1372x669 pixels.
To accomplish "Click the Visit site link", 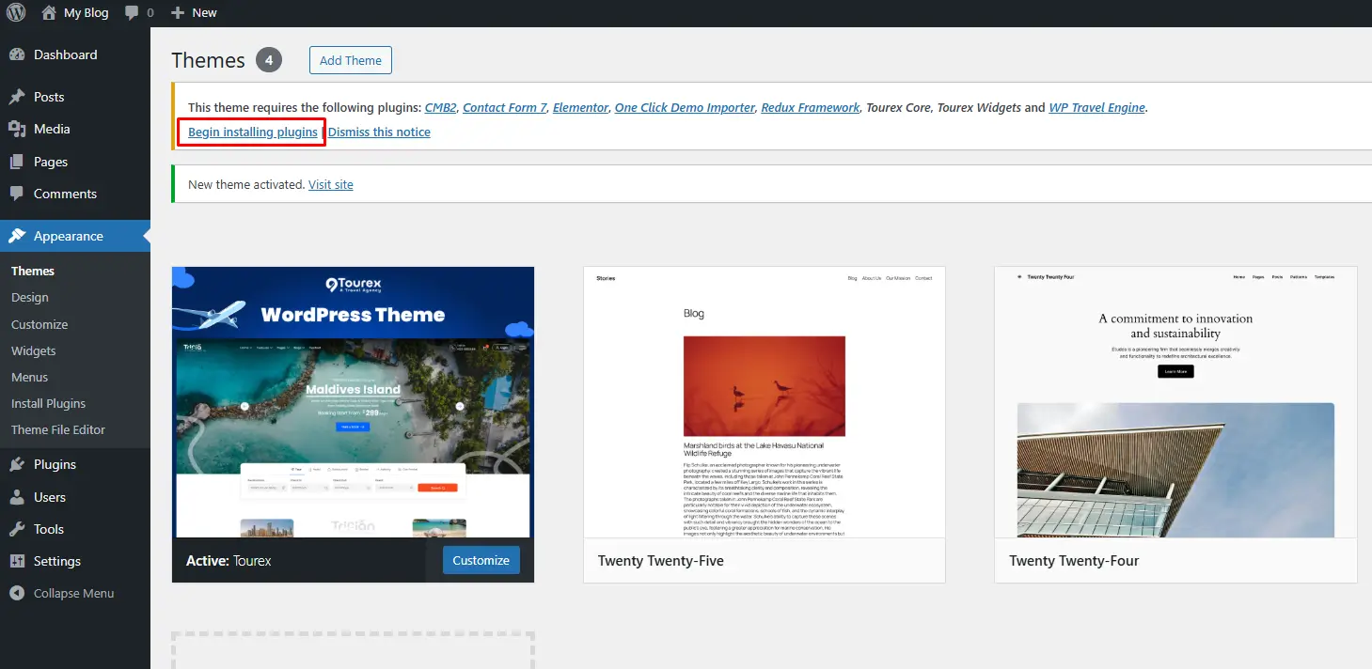I will pyautogui.click(x=331, y=184).
